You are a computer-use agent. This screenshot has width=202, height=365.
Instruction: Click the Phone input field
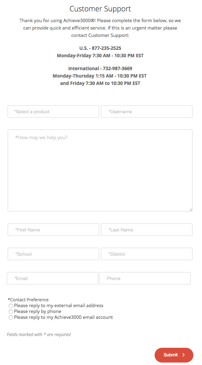tap(145, 278)
